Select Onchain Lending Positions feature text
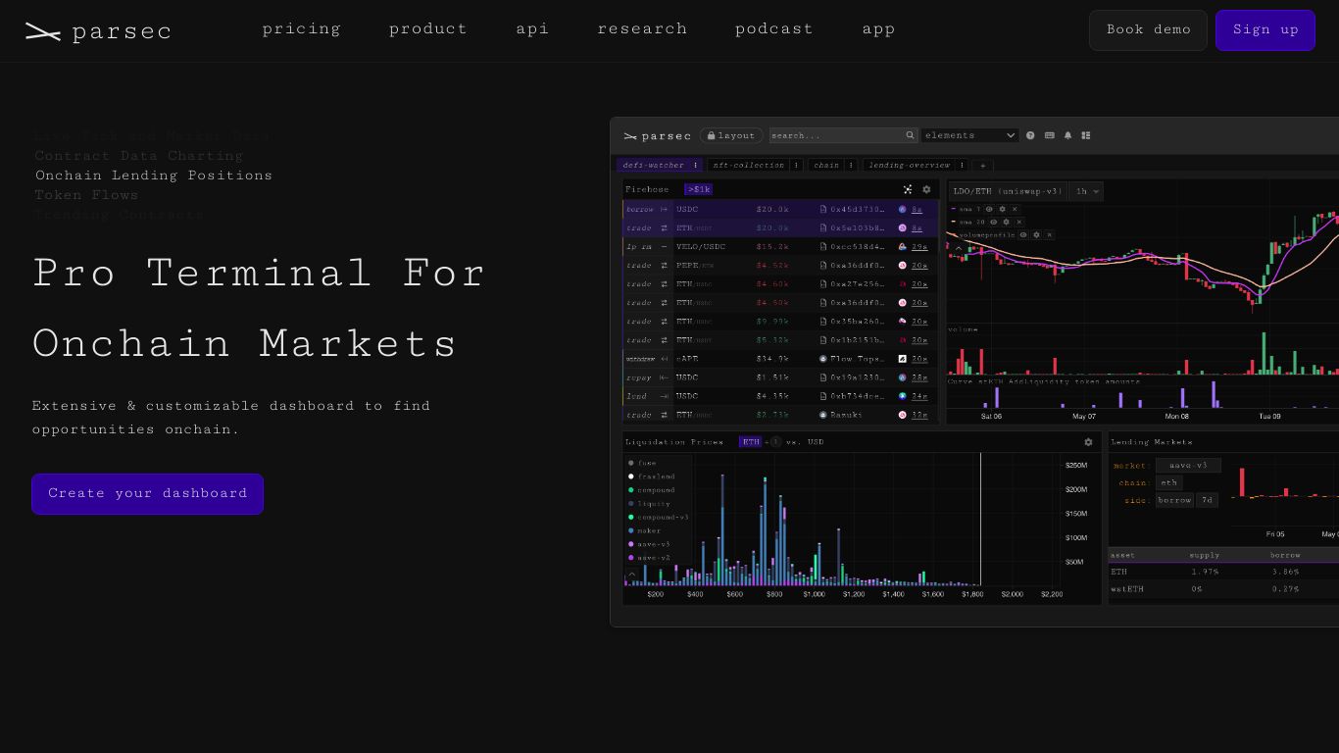Image resolution: width=1339 pixels, height=753 pixels. (x=154, y=176)
